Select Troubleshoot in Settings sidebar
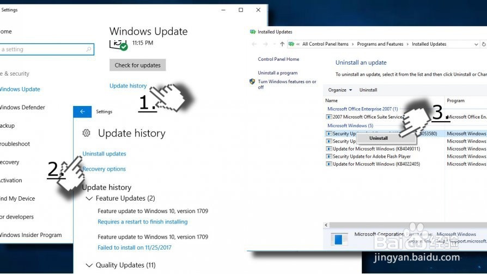This screenshot has width=487, height=274. click(x=15, y=144)
